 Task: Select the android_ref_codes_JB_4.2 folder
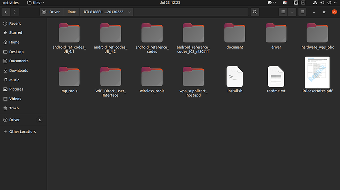click(110, 38)
